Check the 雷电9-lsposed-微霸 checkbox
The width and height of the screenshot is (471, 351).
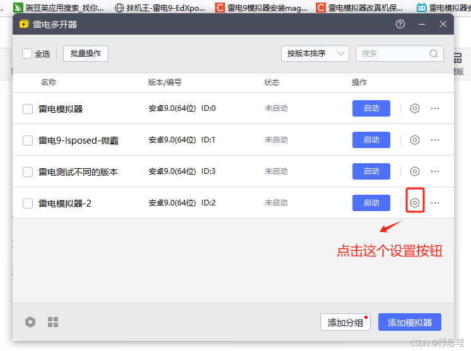(28, 141)
